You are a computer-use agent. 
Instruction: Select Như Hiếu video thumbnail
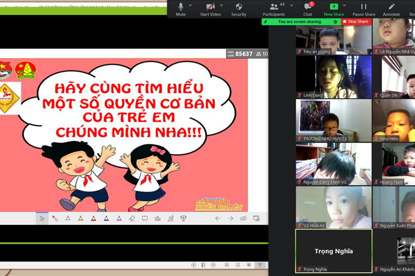click(394, 121)
